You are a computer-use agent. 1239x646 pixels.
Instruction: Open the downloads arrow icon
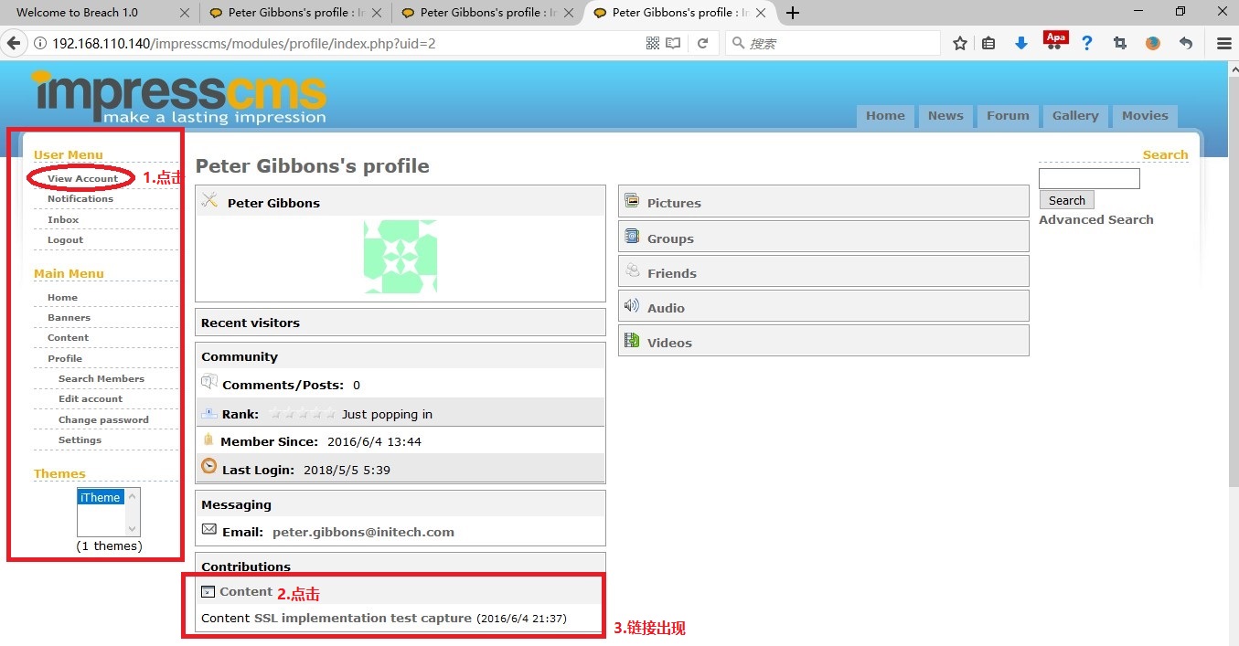coord(1021,43)
